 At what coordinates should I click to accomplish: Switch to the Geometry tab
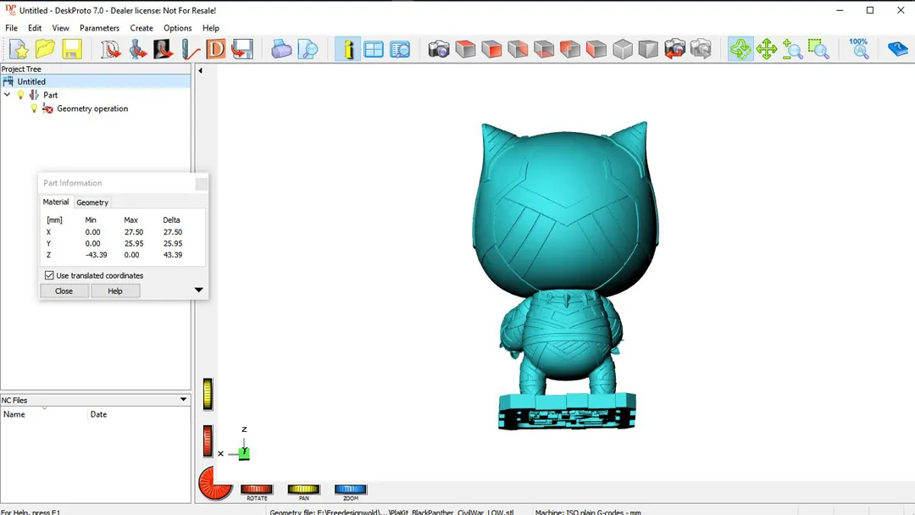[x=92, y=202]
